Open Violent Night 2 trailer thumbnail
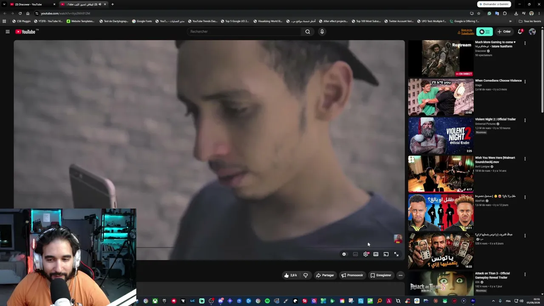 (441, 135)
